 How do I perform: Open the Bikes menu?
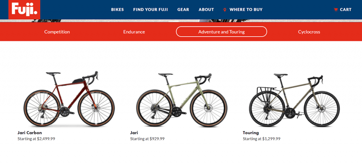pos(117,10)
